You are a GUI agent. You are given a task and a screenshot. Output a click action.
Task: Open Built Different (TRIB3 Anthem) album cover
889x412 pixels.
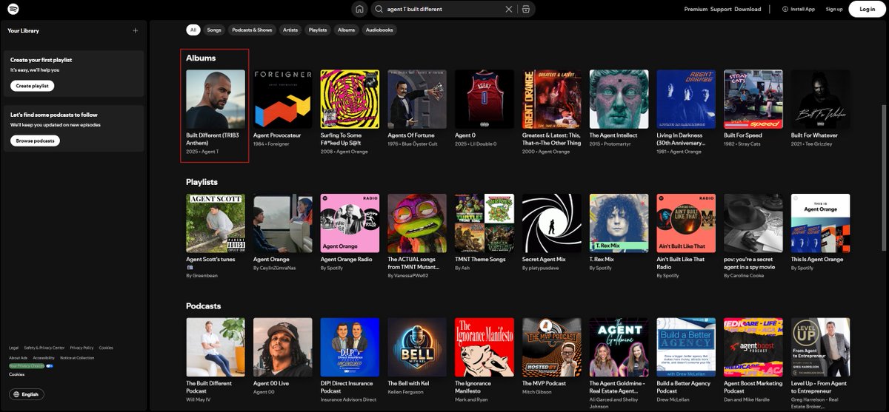coord(216,99)
